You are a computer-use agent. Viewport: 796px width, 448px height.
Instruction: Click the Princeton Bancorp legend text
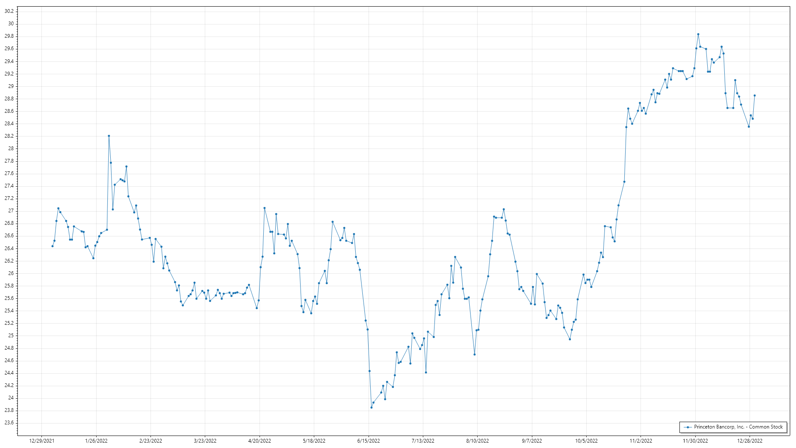click(x=738, y=427)
